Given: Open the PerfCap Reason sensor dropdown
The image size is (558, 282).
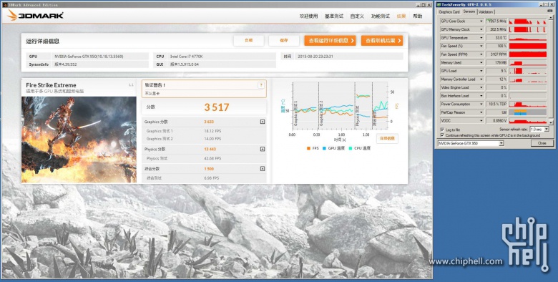Looking at the screenshot, I should 481,112.
